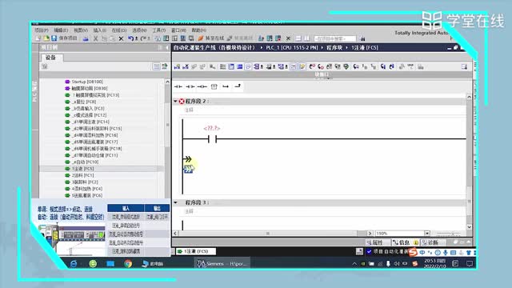
Task: Click the 转至在线 go online button
Action: 210,38
